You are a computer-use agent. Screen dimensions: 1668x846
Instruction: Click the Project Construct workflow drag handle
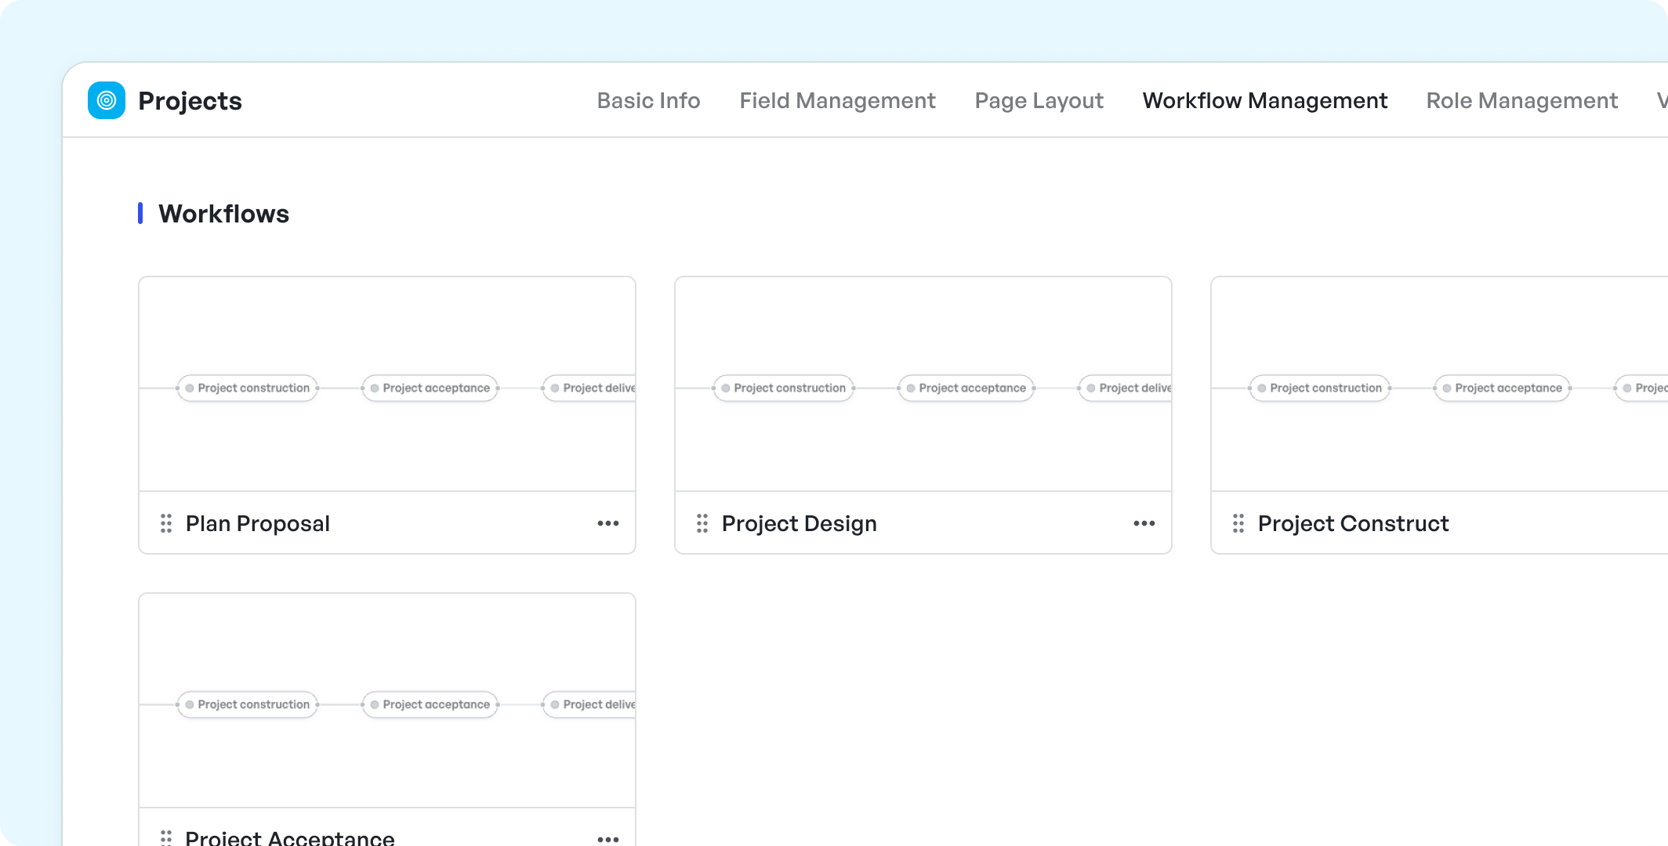(1239, 523)
